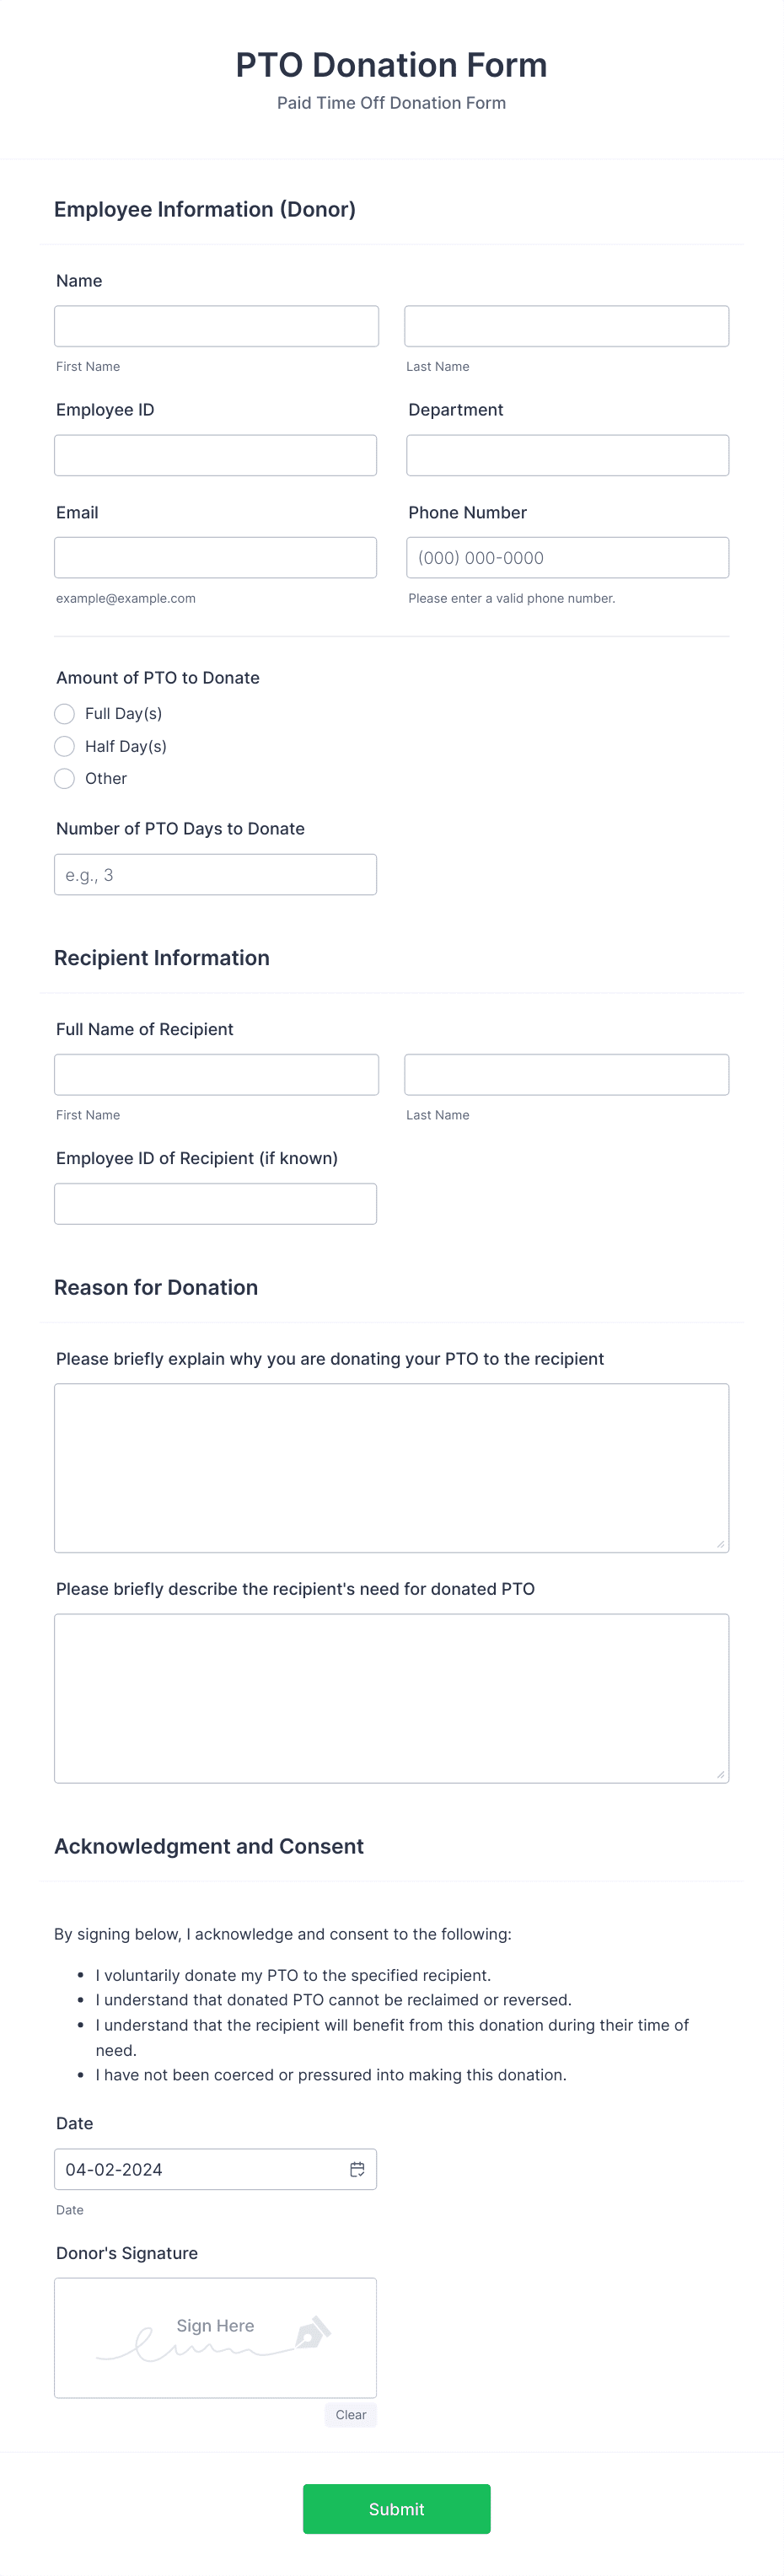Select the Half Day(s) option

(64, 746)
